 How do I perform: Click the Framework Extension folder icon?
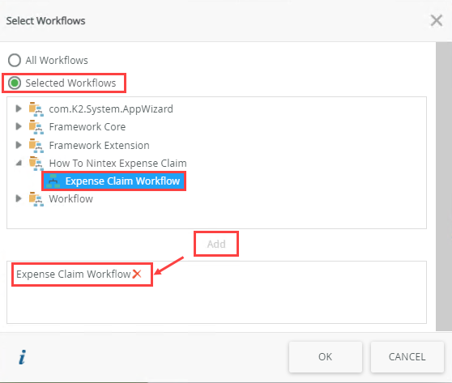36,146
